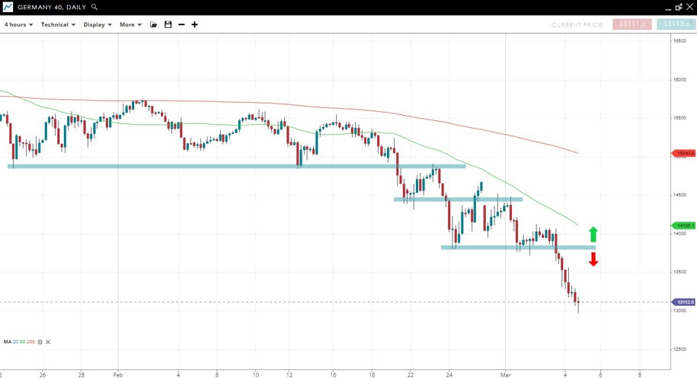The image size is (697, 379).
Task: Expand the 4 hours timeframe dropdown
Action: (x=18, y=24)
